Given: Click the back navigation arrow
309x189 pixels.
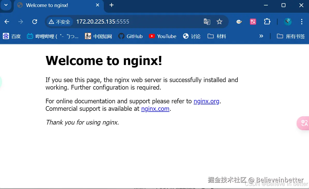Looking at the screenshot, I should (x=6, y=22).
